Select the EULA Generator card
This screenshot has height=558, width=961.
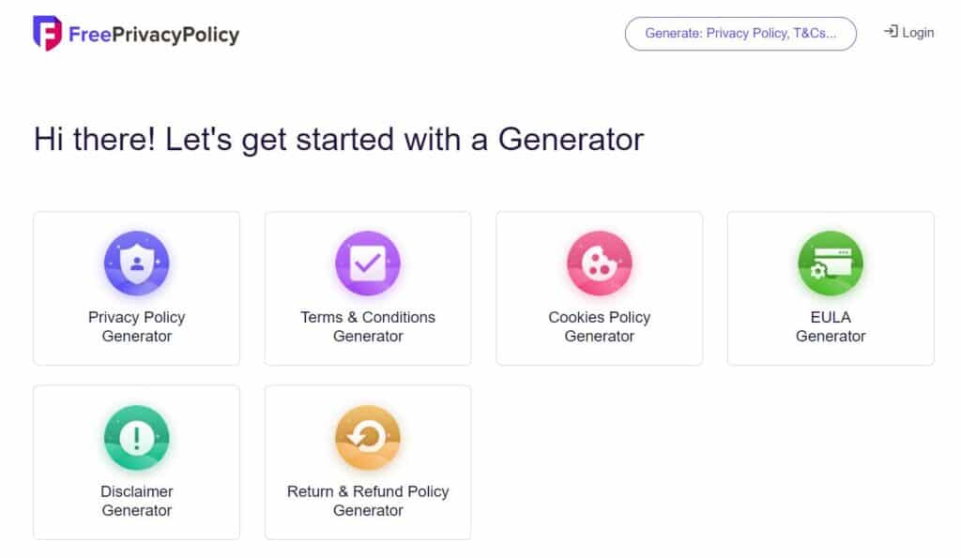[831, 289]
